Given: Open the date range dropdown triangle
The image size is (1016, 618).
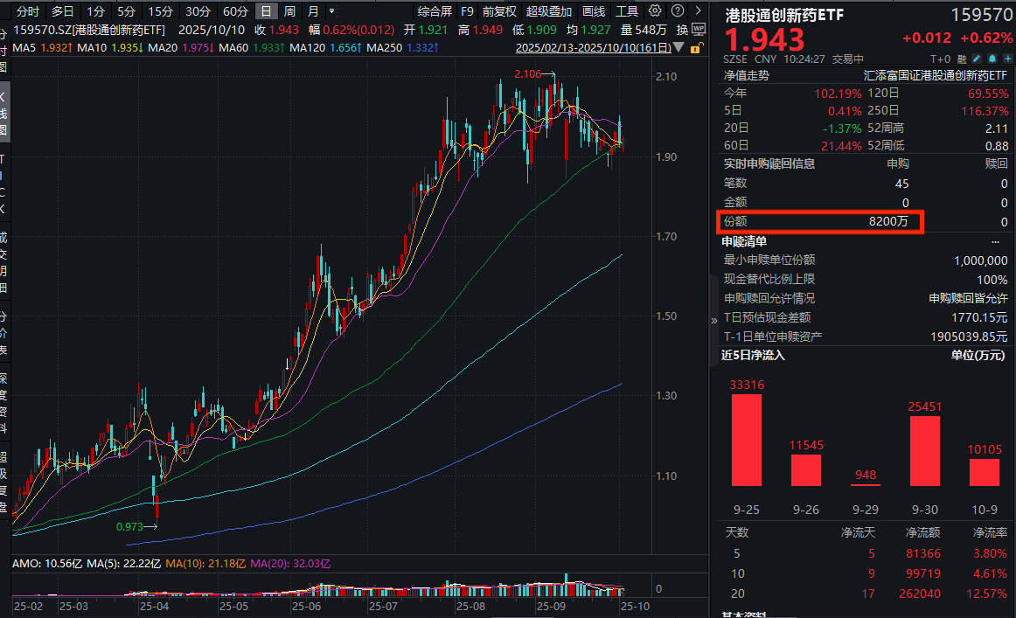Looking at the screenshot, I should [679, 48].
